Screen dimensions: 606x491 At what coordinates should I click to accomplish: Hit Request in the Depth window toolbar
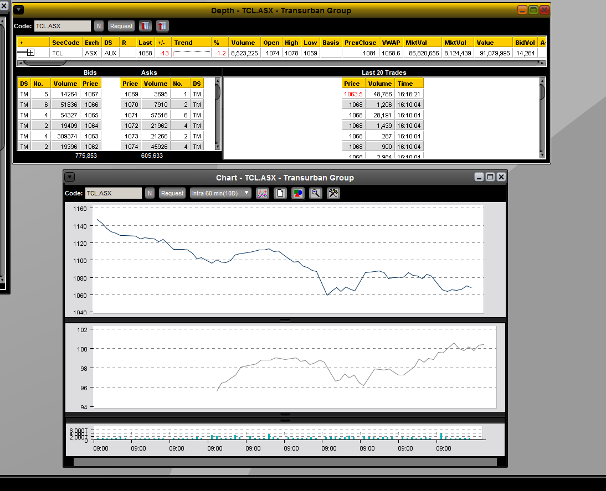[x=121, y=26]
